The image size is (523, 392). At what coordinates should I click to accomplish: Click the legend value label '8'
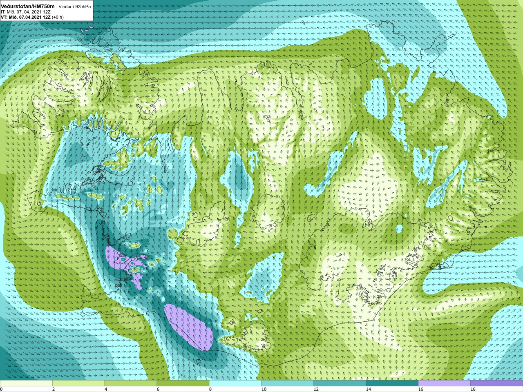tap(210, 389)
